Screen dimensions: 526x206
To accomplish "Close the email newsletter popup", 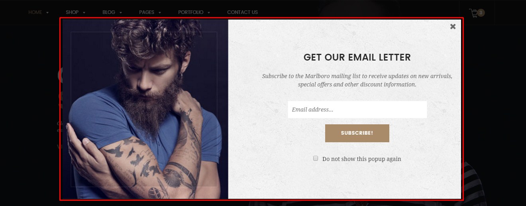I will pyautogui.click(x=453, y=27).
